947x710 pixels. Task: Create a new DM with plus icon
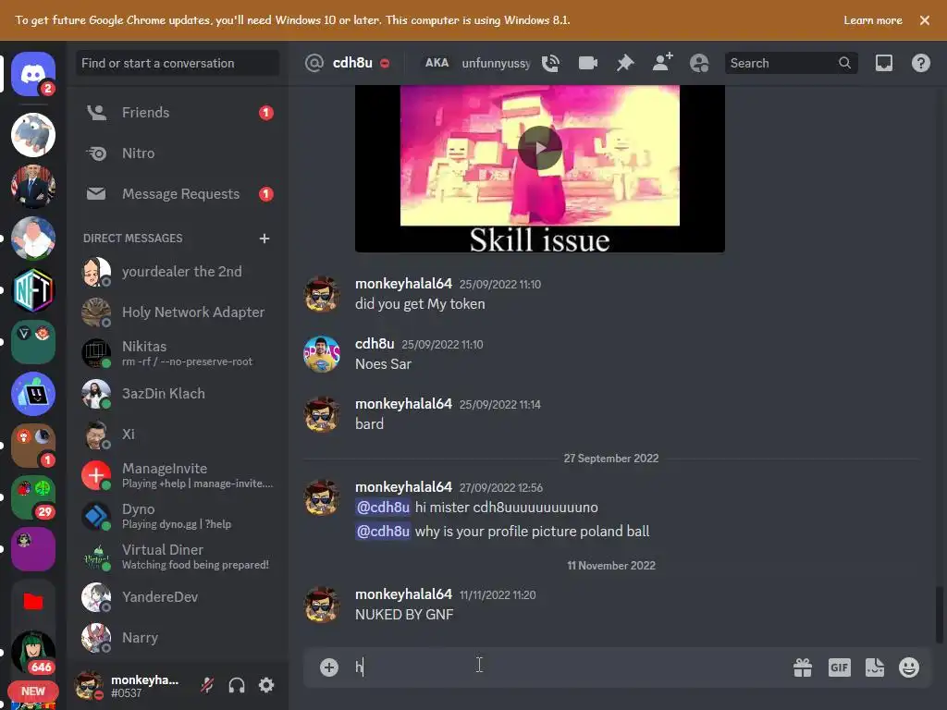click(264, 239)
